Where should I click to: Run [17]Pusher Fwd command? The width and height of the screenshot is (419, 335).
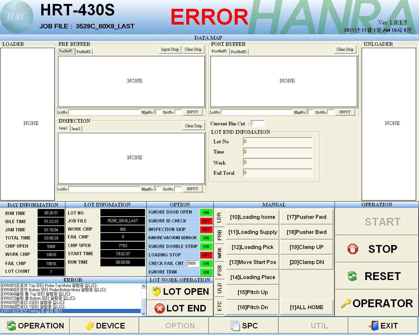pyautogui.click(x=307, y=217)
